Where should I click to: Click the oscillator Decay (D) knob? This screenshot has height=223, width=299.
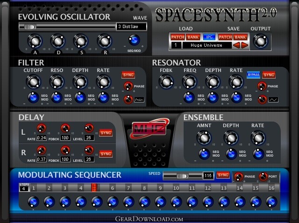pos(58,41)
